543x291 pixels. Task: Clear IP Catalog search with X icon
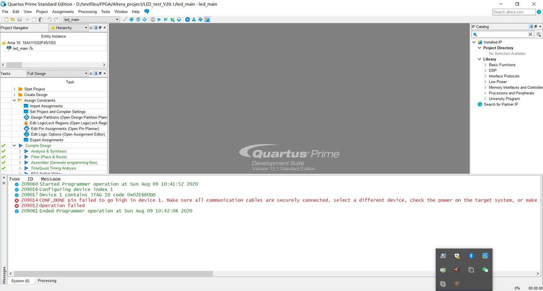(x=530, y=34)
